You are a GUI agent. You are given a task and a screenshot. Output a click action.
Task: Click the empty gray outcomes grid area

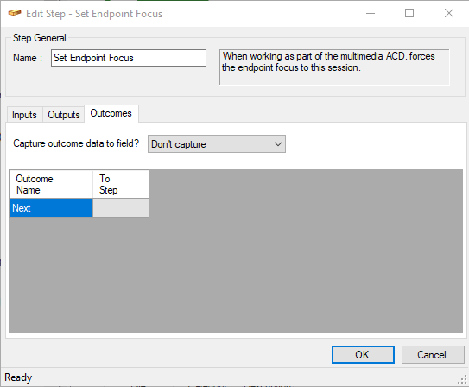click(x=305, y=251)
